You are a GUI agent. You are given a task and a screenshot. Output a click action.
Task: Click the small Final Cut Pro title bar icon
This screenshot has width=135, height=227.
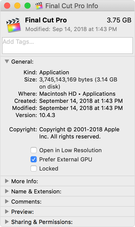[x=39, y=6]
